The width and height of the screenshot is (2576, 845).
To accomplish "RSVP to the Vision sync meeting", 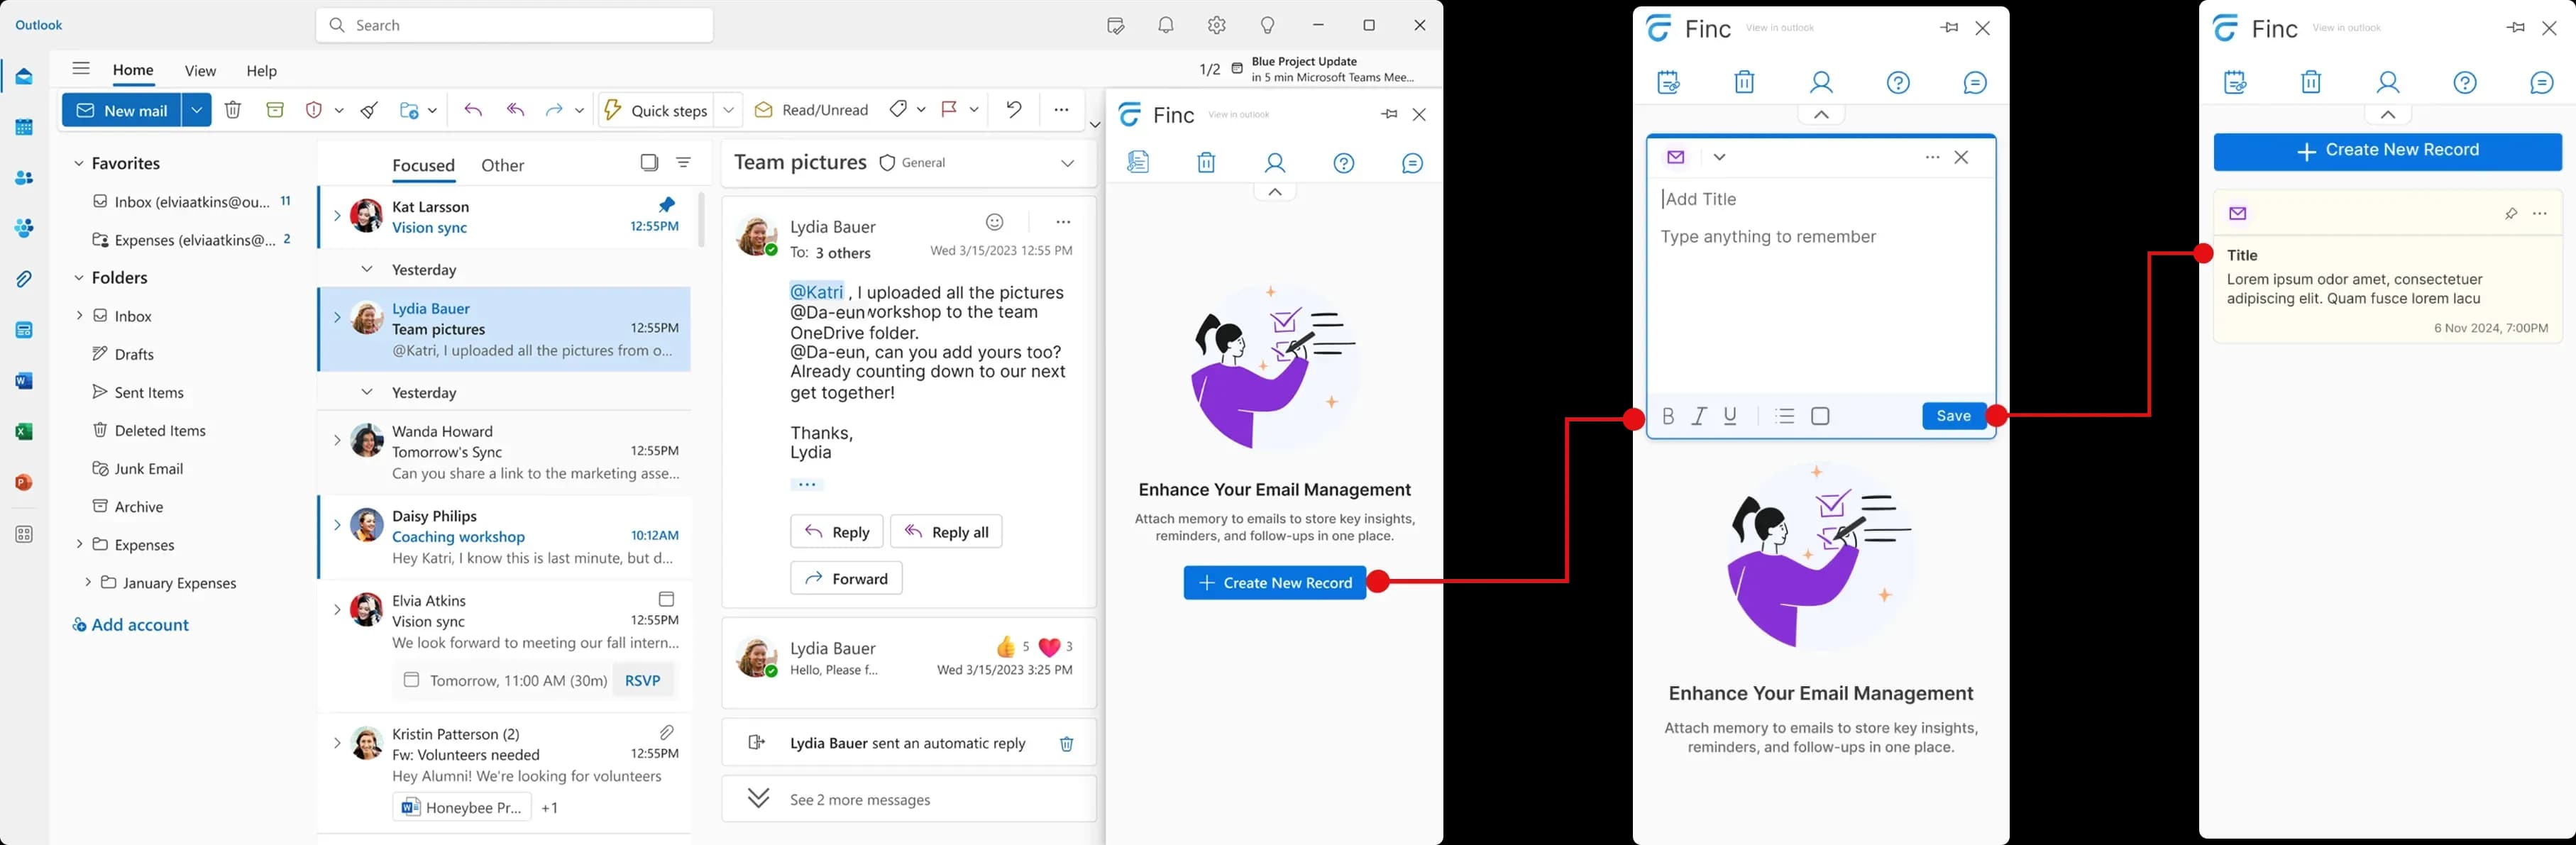I will click(642, 680).
